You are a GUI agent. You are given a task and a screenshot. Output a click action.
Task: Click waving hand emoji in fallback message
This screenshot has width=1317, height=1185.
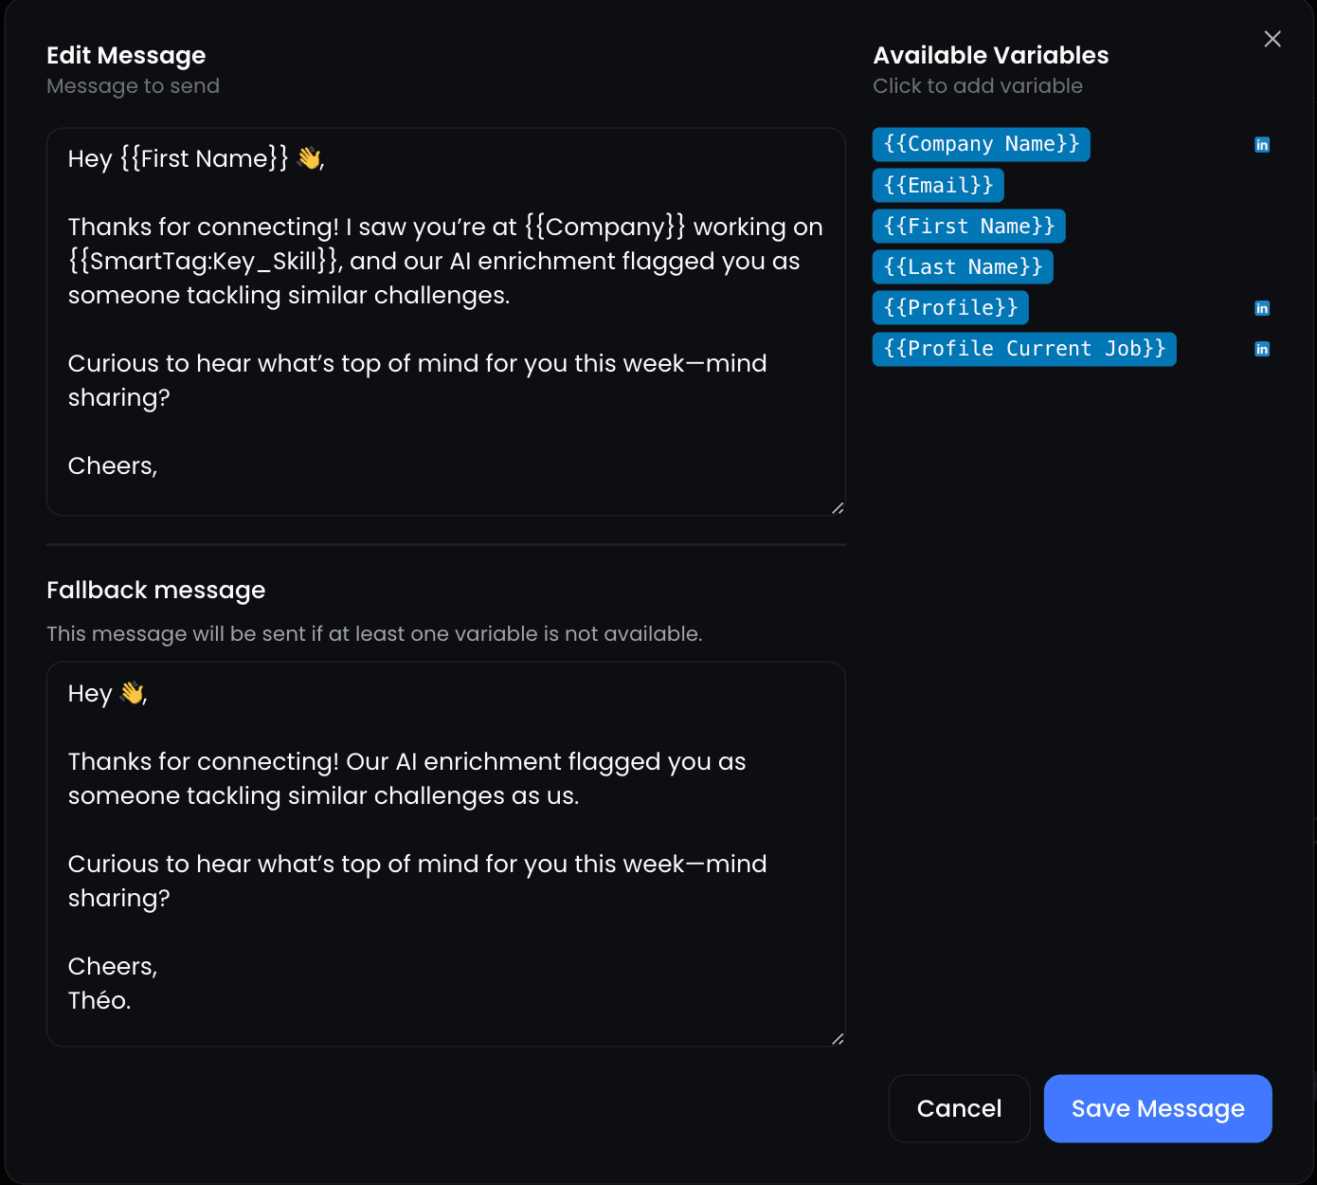click(133, 693)
